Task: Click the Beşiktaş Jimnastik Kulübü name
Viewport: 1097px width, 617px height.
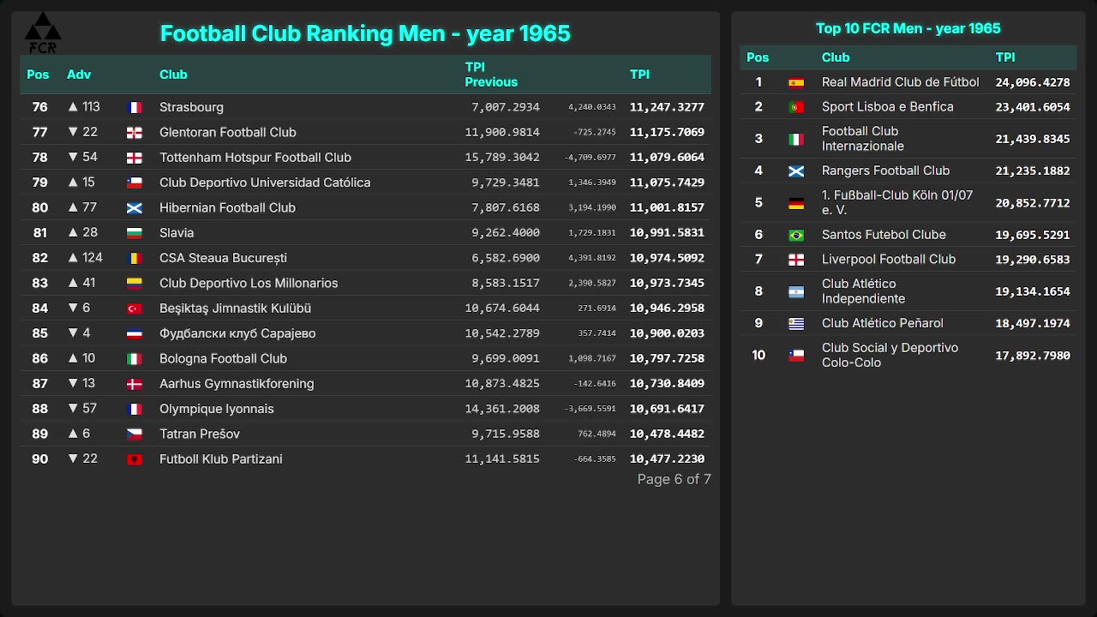Action: [235, 308]
